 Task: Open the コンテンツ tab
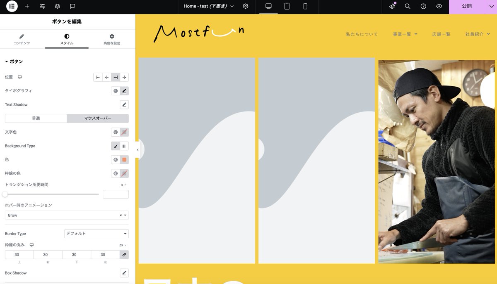22,40
